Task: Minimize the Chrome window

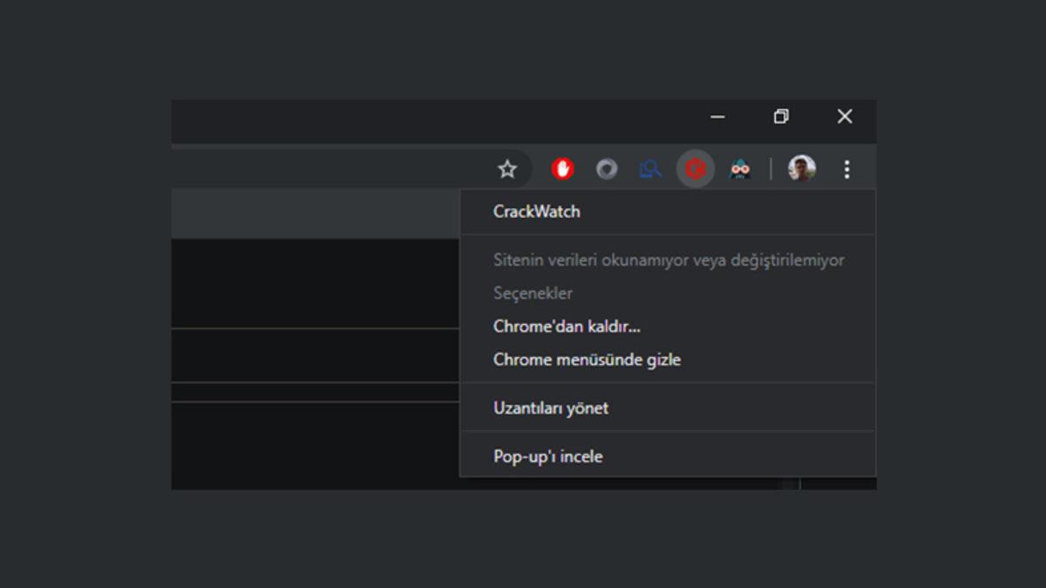Action: pos(717,117)
